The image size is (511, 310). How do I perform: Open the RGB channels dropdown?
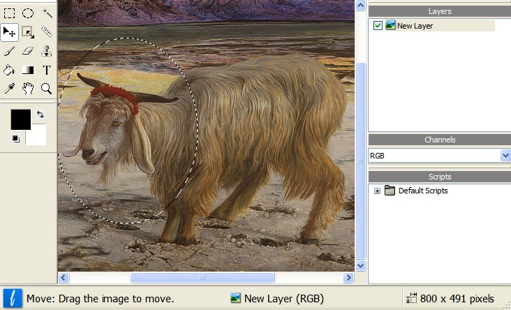(x=505, y=156)
